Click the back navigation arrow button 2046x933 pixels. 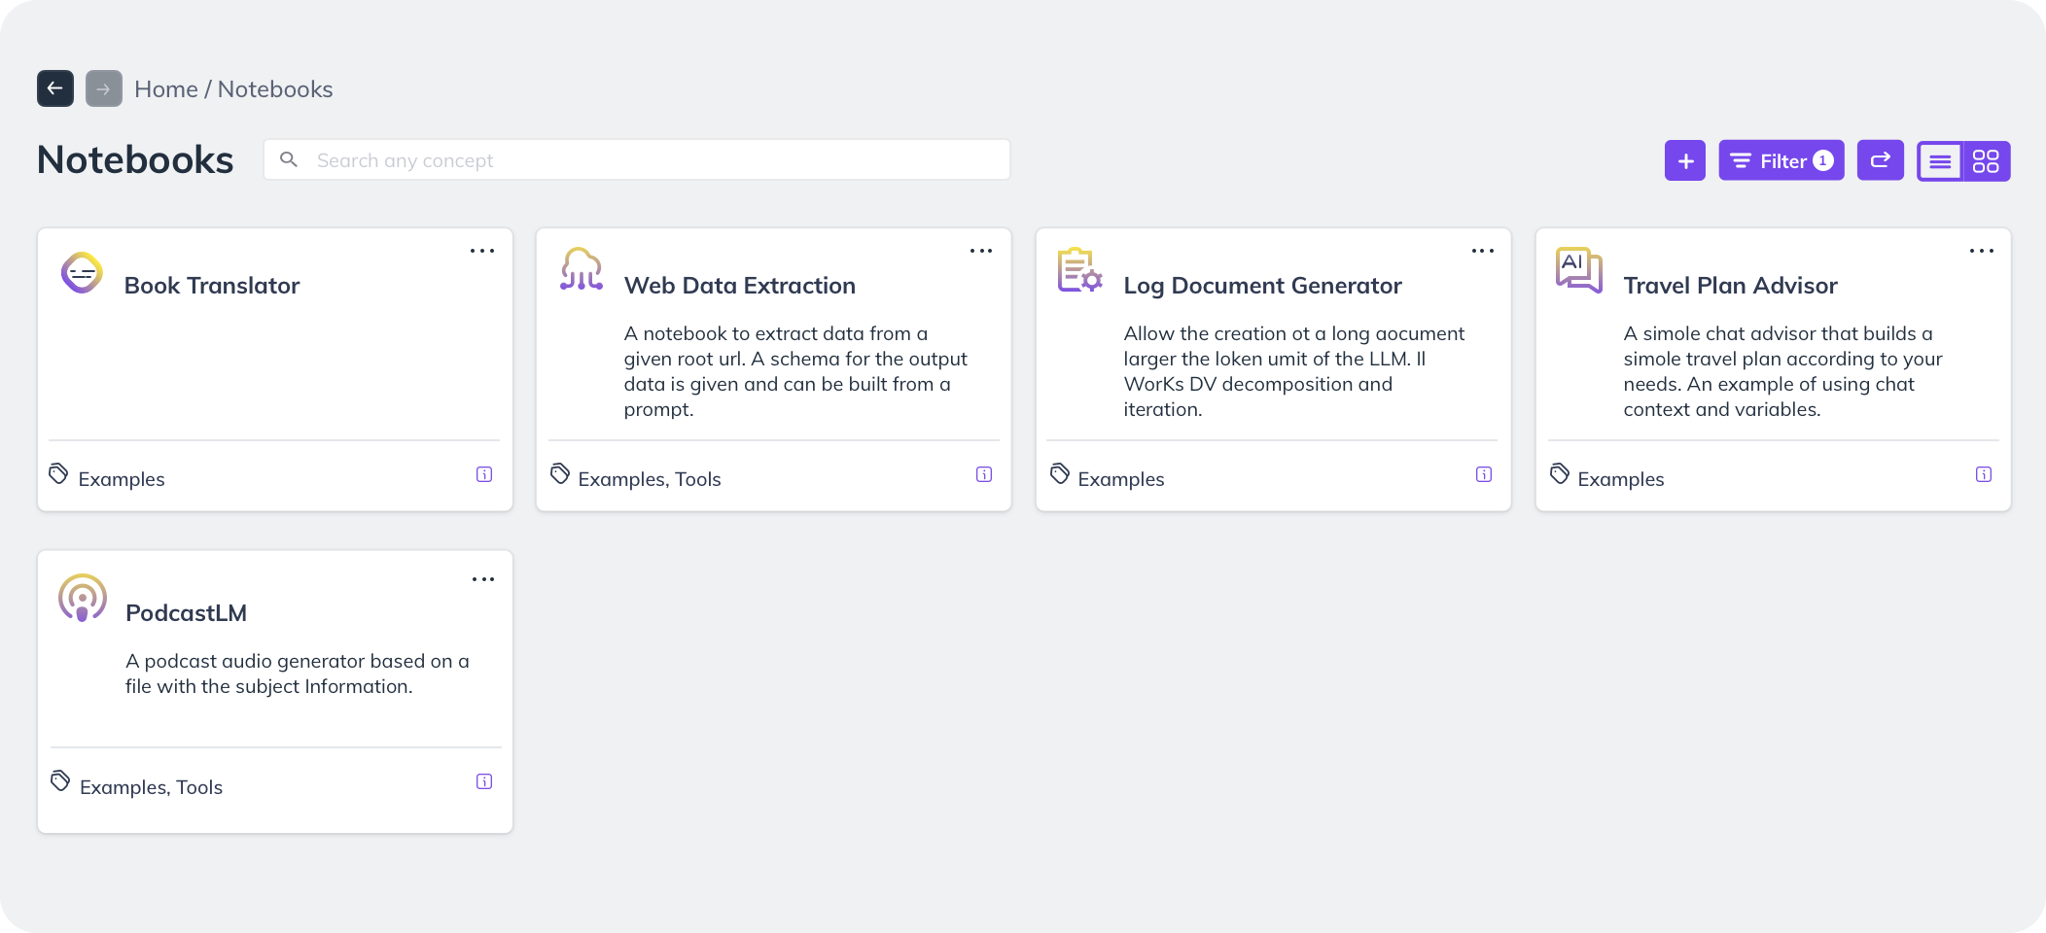point(55,88)
